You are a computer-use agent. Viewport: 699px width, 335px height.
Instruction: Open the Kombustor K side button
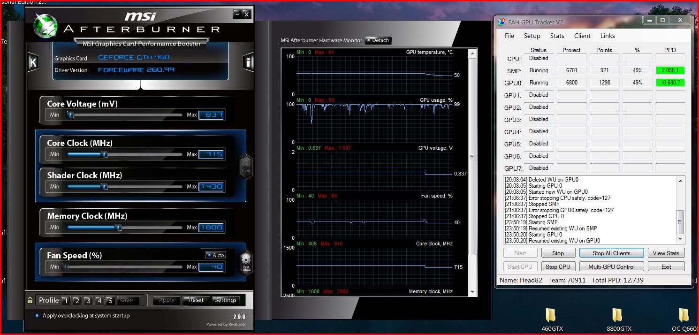[x=33, y=62]
